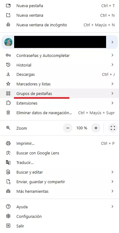
Task: Expand the Ayuda submenu chevron
Action: (112, 206)
